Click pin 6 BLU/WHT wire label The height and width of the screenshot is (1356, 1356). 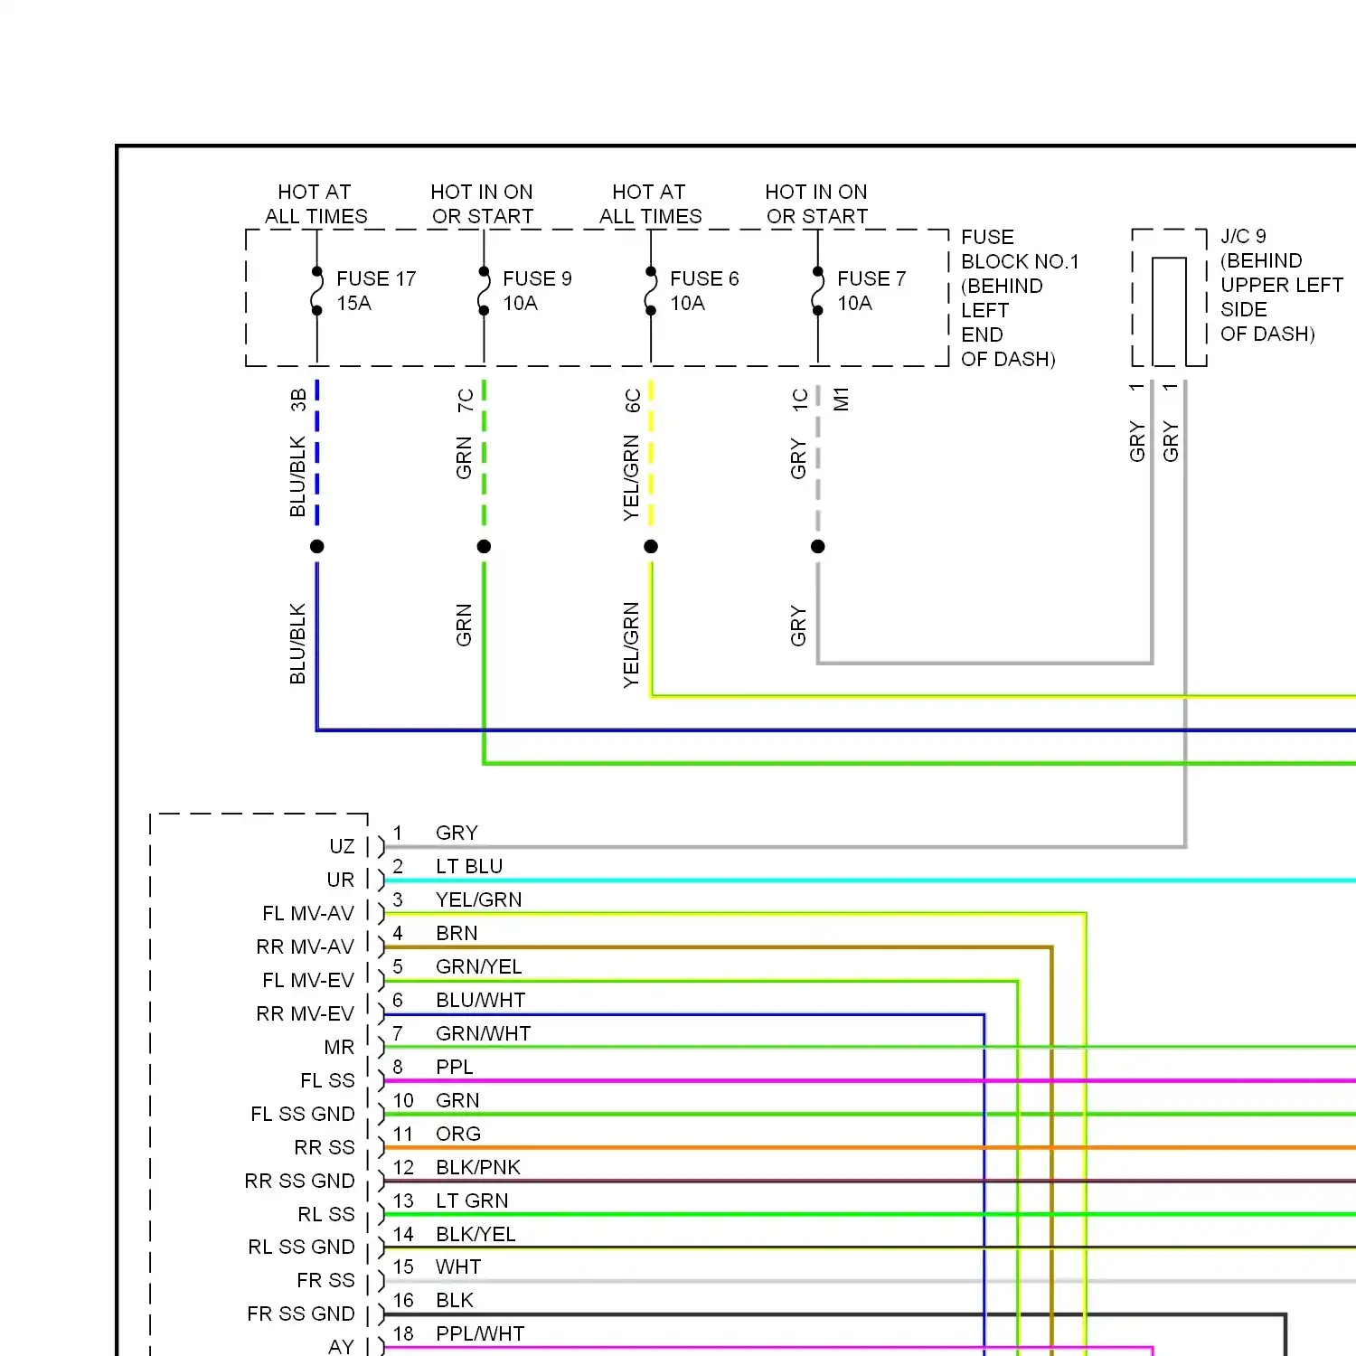[x=480, y=1000]
